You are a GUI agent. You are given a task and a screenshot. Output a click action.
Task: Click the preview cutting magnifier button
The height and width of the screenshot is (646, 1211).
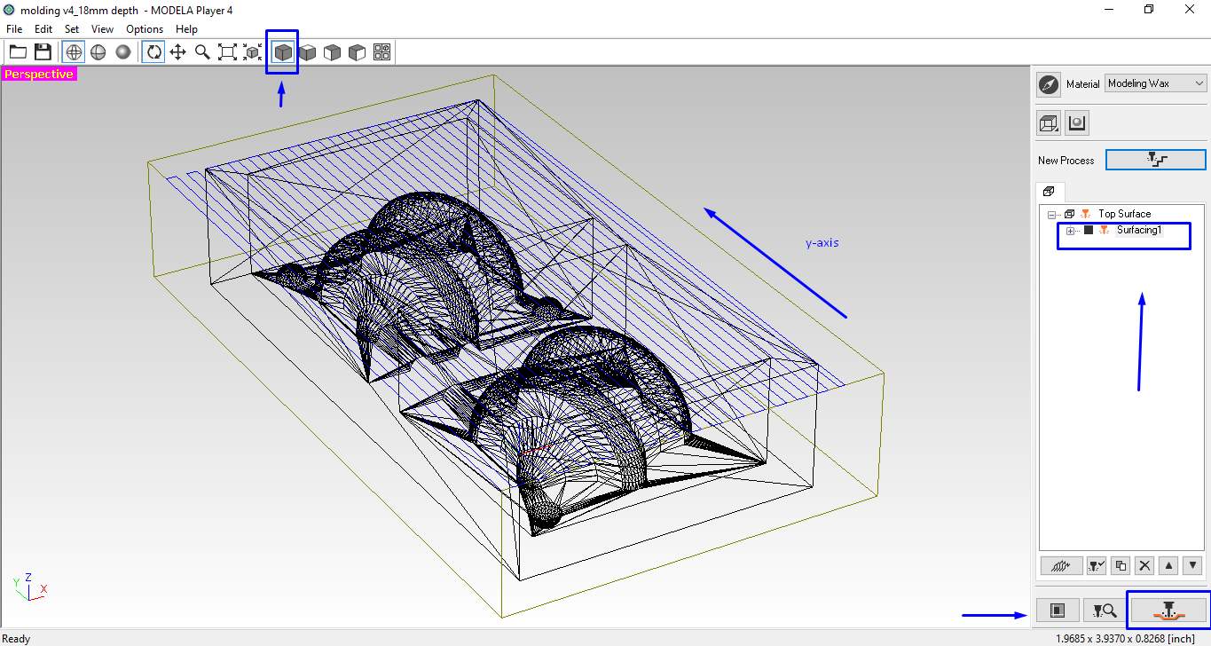pos(1105,611)
